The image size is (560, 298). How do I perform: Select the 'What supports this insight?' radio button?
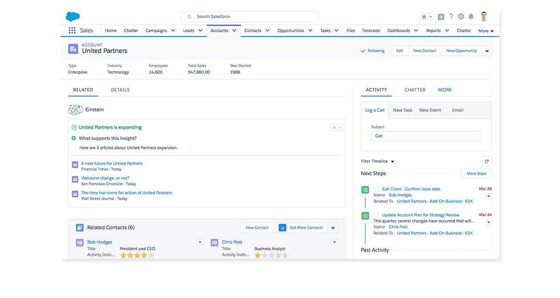tap(74, 138)
